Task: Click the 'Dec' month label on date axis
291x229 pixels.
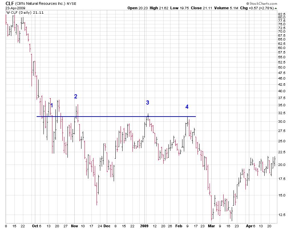Action: (x=107, y=226)
